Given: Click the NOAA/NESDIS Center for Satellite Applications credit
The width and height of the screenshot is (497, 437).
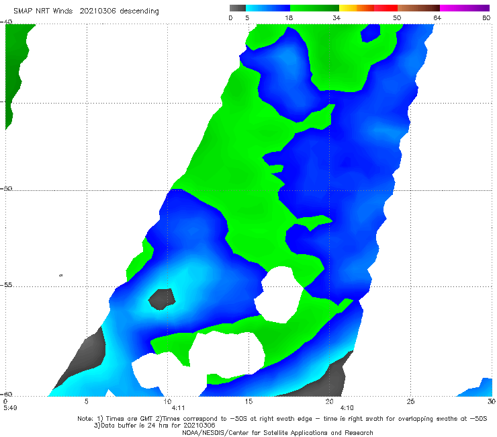Looking at the screenshot, I should (277, 432).
